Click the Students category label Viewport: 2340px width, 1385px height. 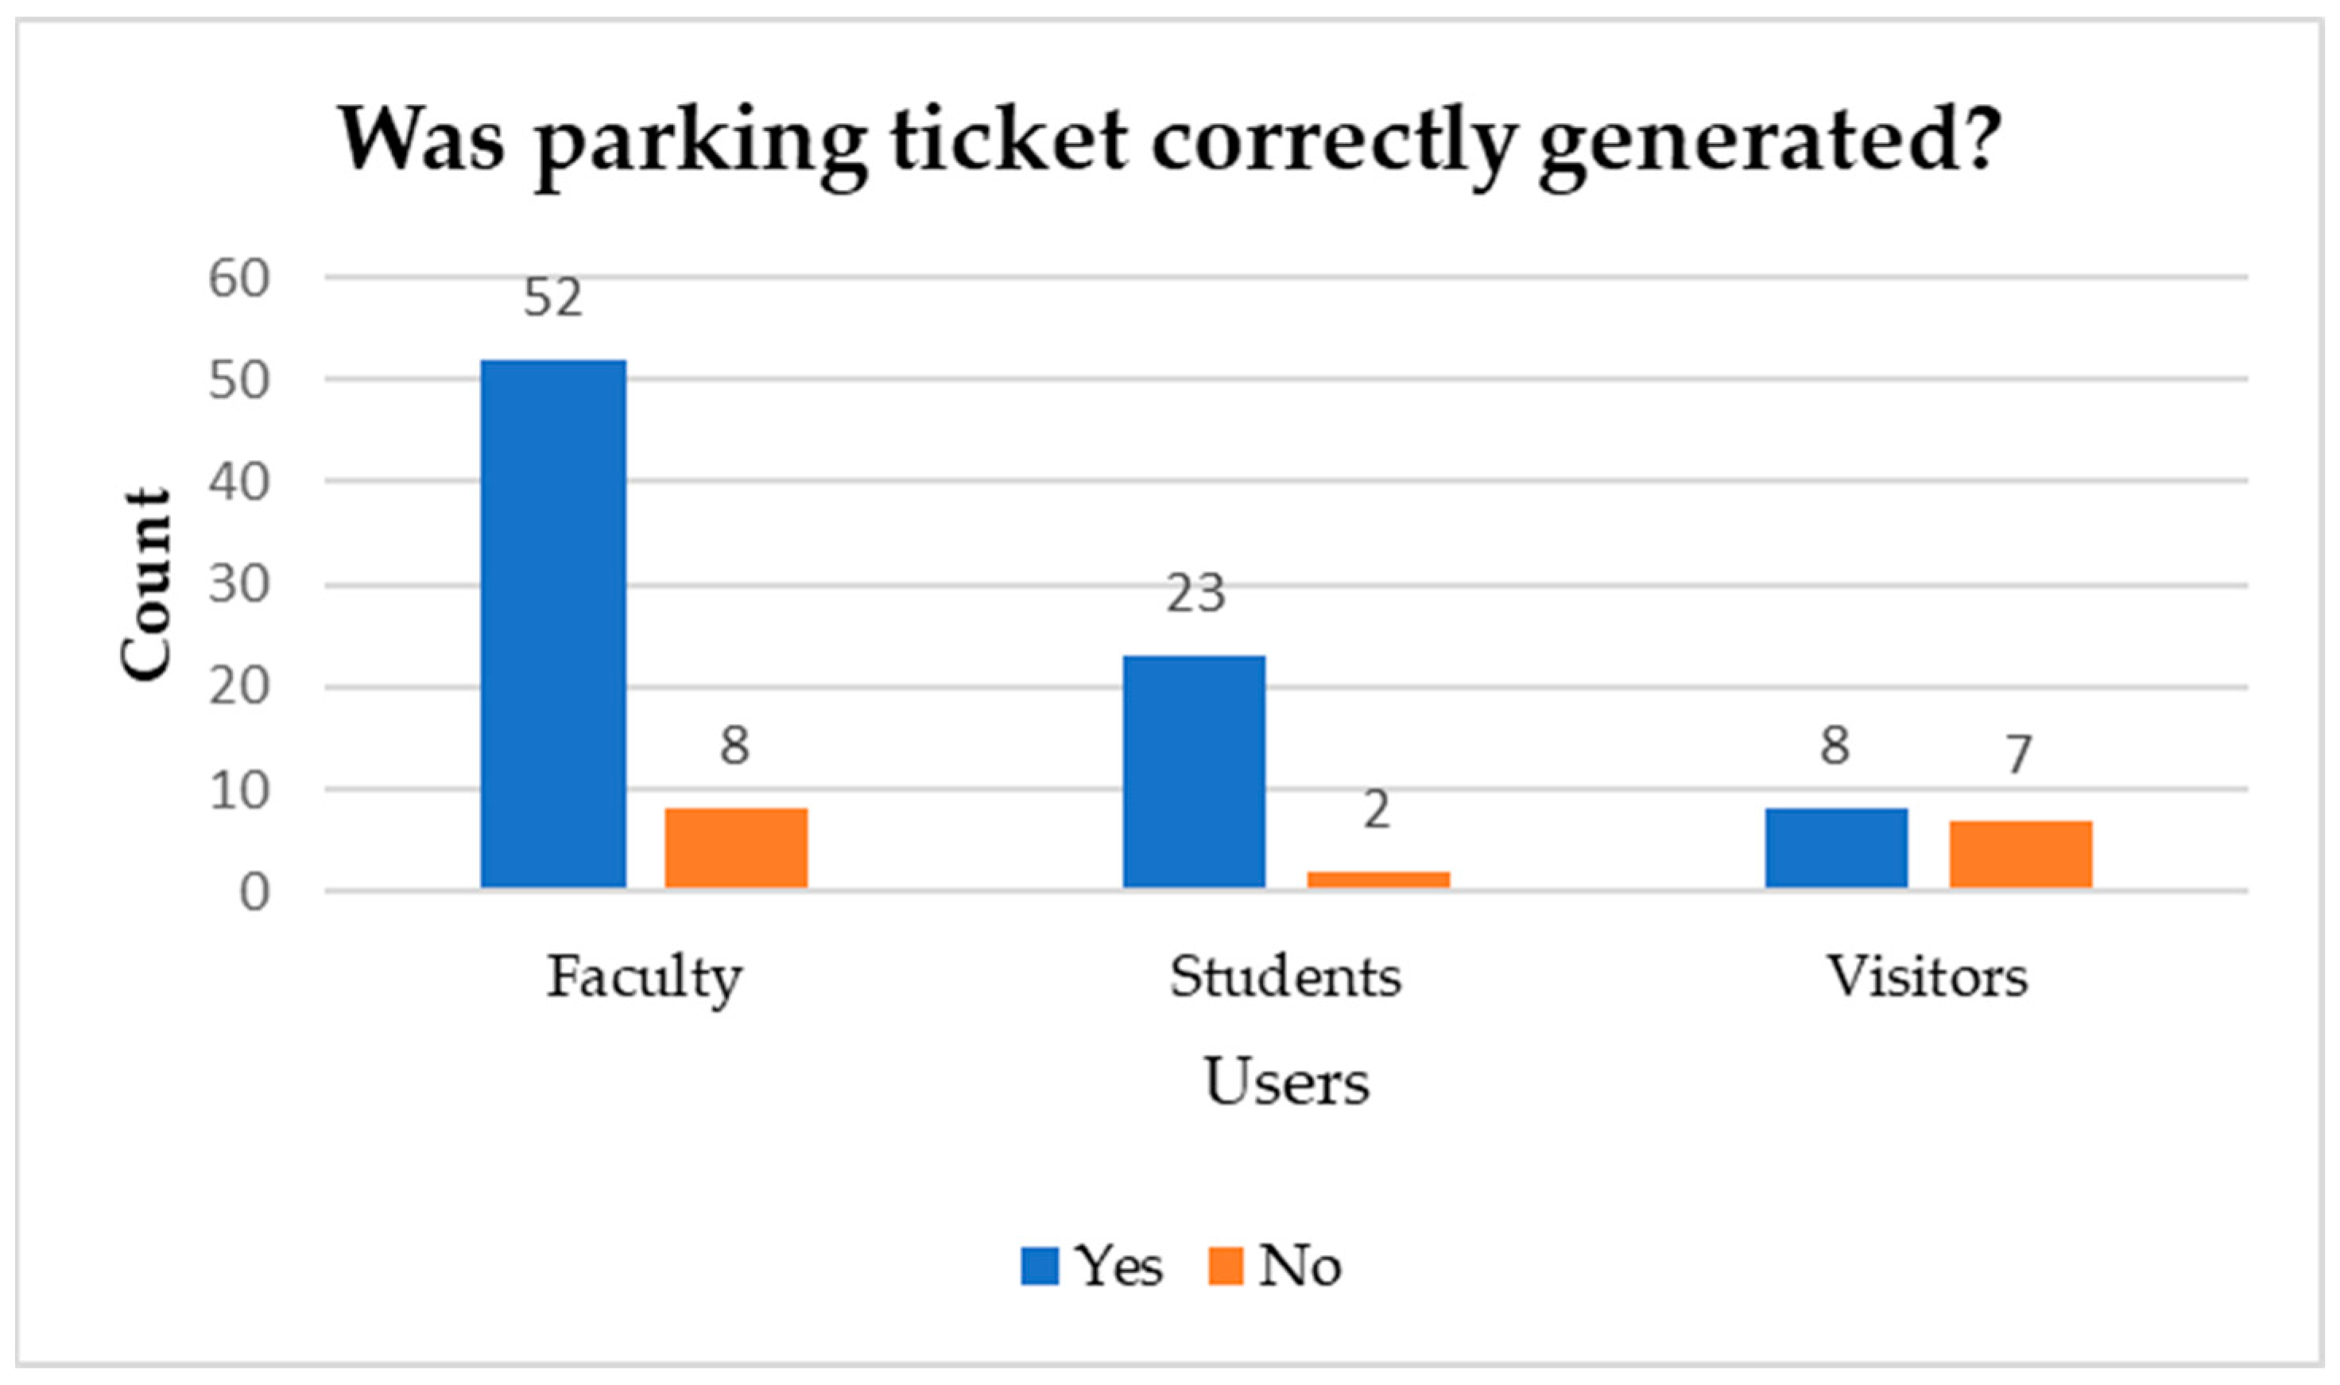1285,977
